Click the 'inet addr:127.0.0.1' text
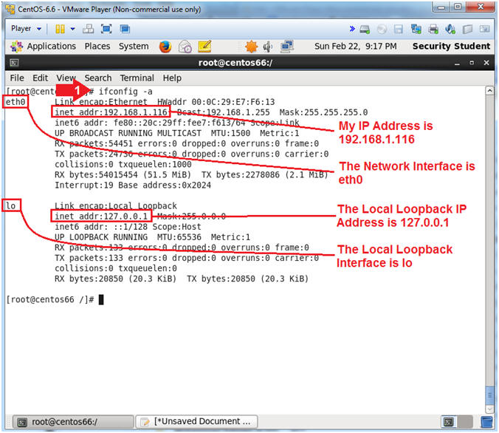This screenshot has width=499, height=433. (x=101, y=216)
